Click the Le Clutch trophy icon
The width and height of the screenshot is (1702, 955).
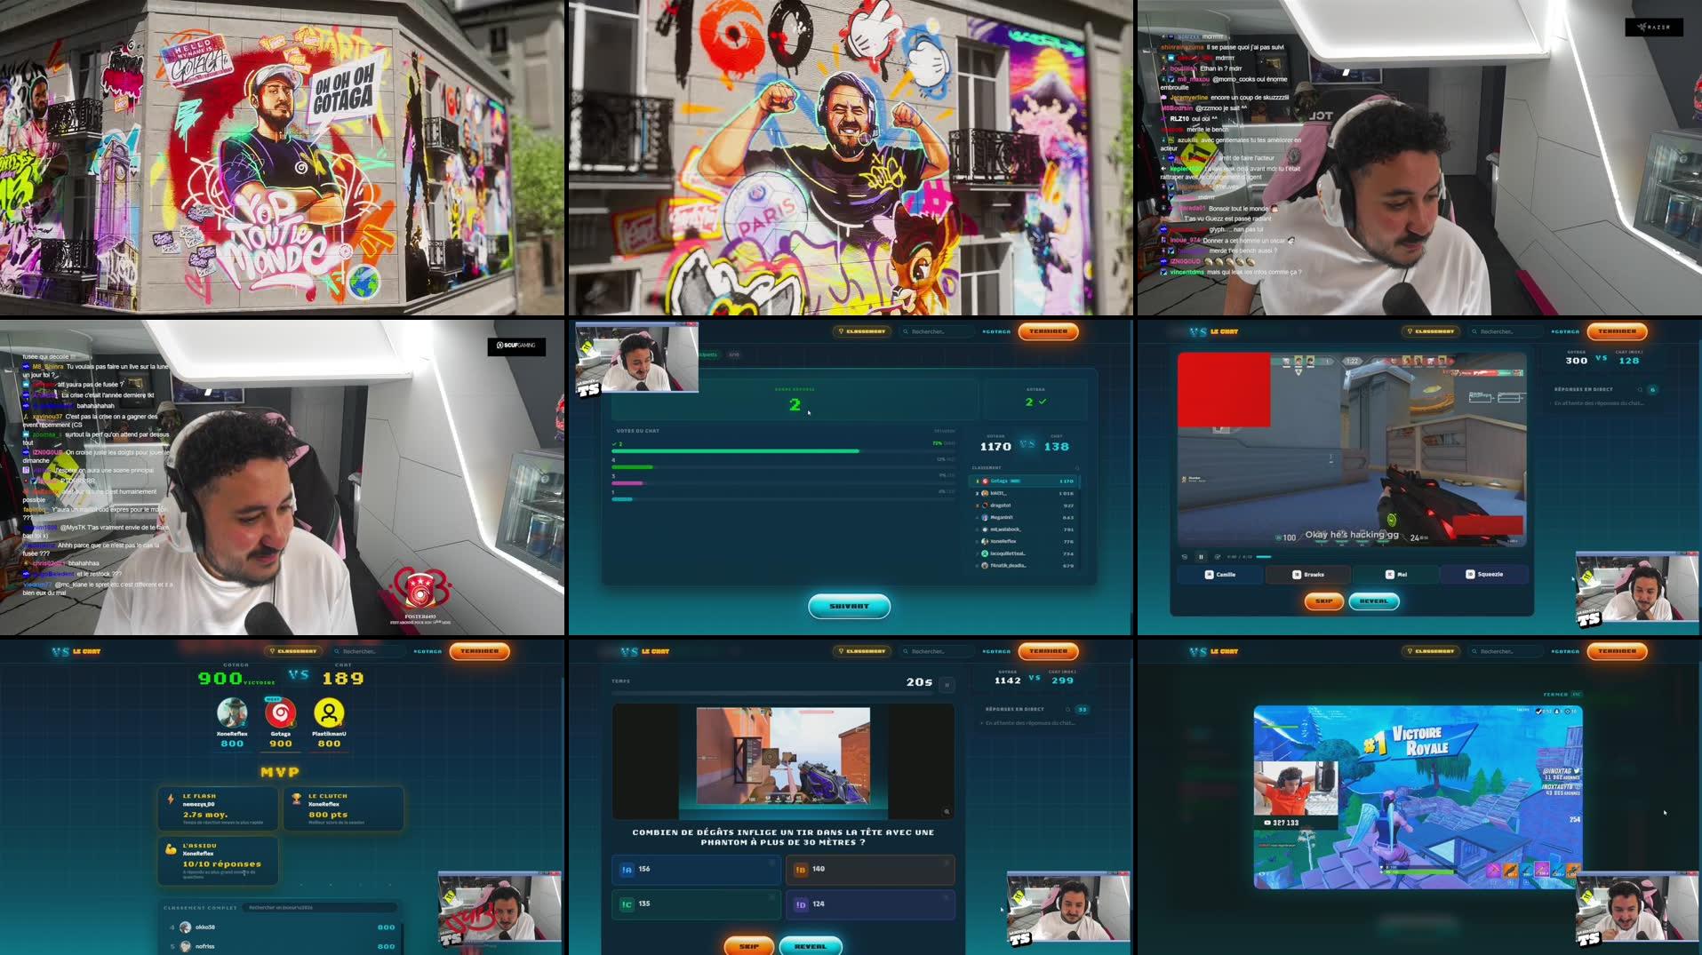click(x=297, y=799)
